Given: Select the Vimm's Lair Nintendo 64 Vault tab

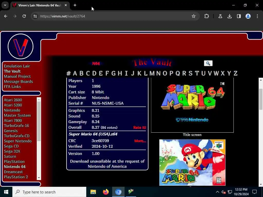Looking at the screenshot, I should pos(40,5).
